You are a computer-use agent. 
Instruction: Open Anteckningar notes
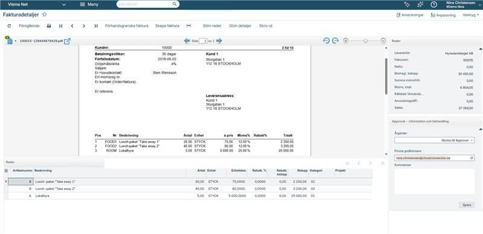[x=411, y=15]
